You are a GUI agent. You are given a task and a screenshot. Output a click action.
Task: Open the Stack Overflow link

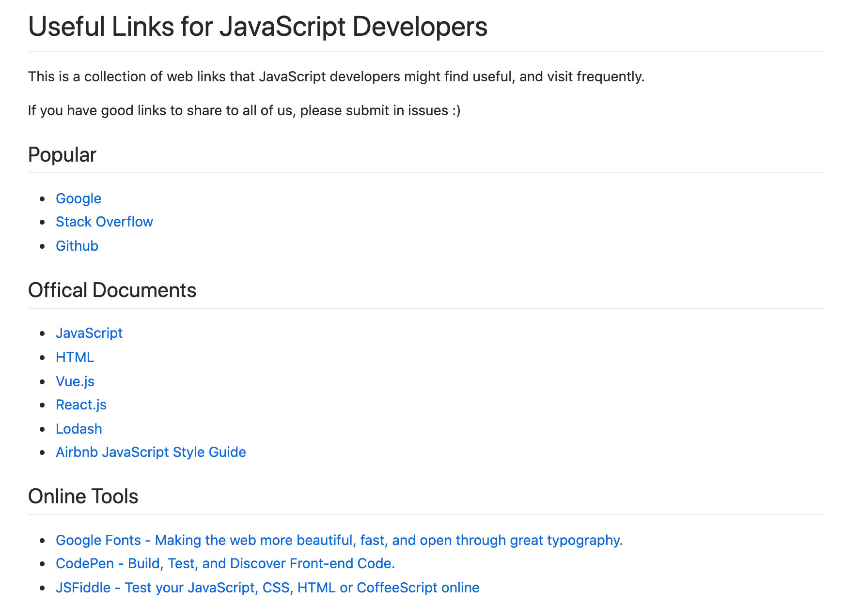point(104,222)
